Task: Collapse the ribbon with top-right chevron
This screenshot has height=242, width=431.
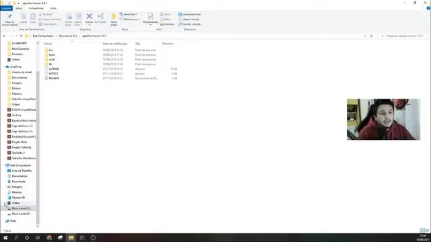Action: [x=424, y=8]
